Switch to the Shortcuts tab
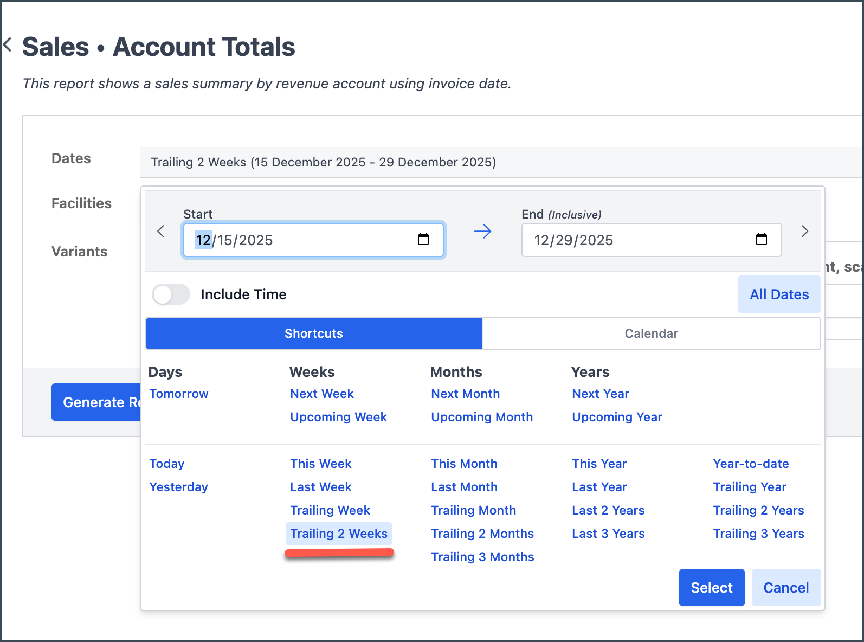Viewport: 864px width, 642px height. click(314, 333)
